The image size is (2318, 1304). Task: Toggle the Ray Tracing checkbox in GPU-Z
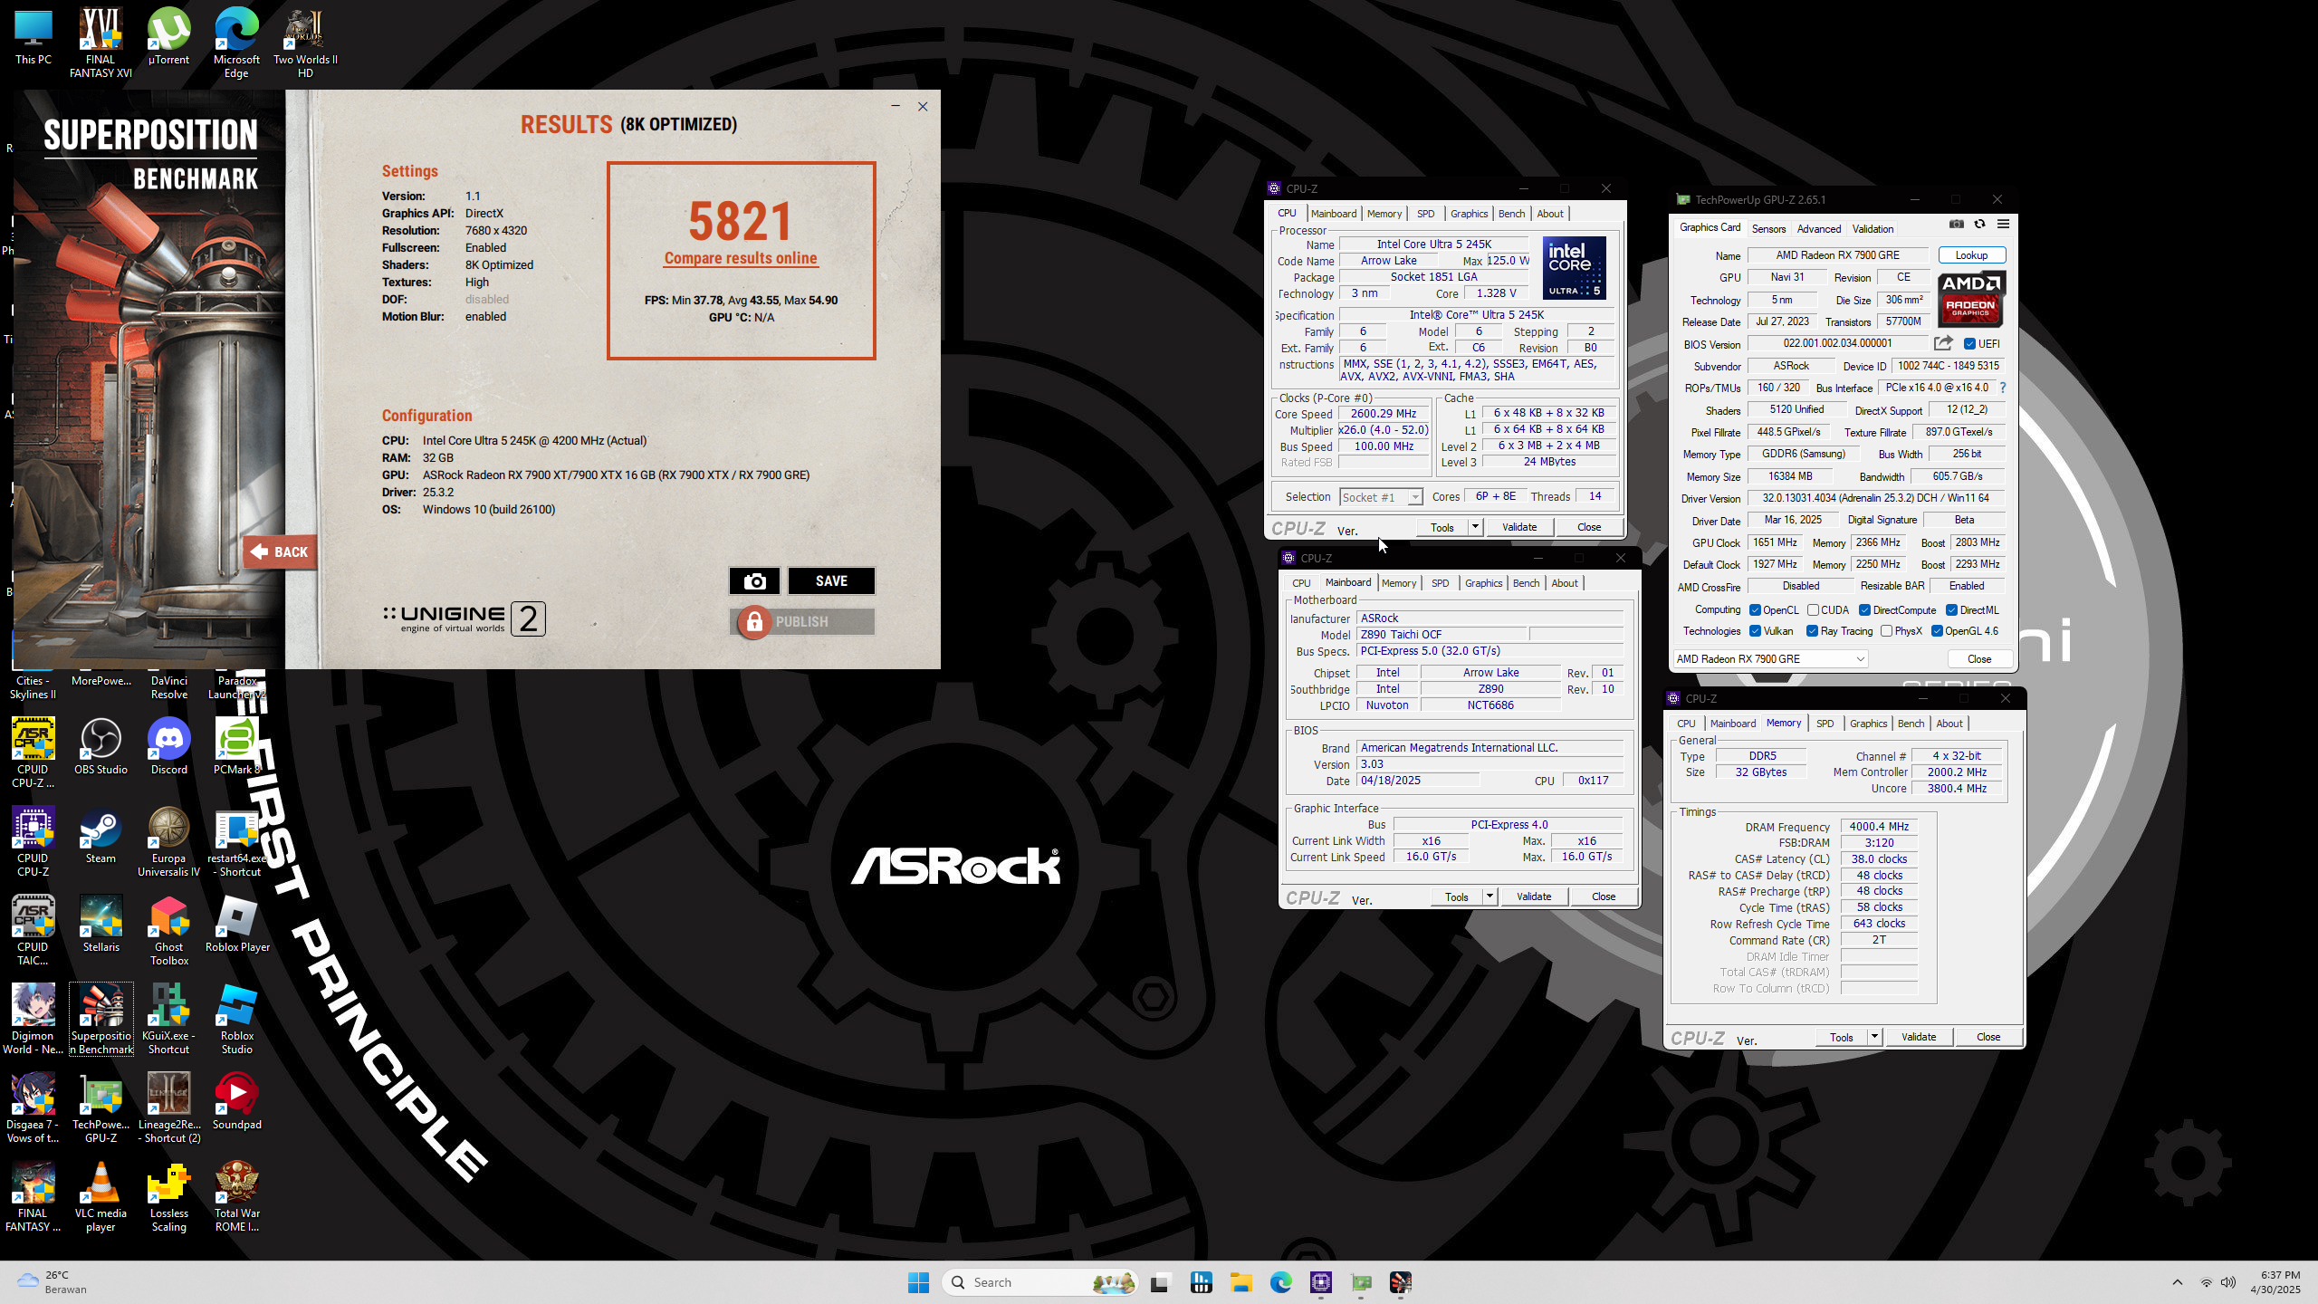pyautogui.click(x=1812, y=631)
